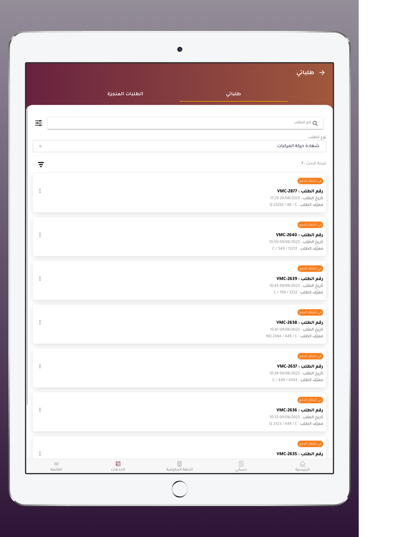
Task: Open the more options menu for VMC-2638
Action: [x=40, y=322]
